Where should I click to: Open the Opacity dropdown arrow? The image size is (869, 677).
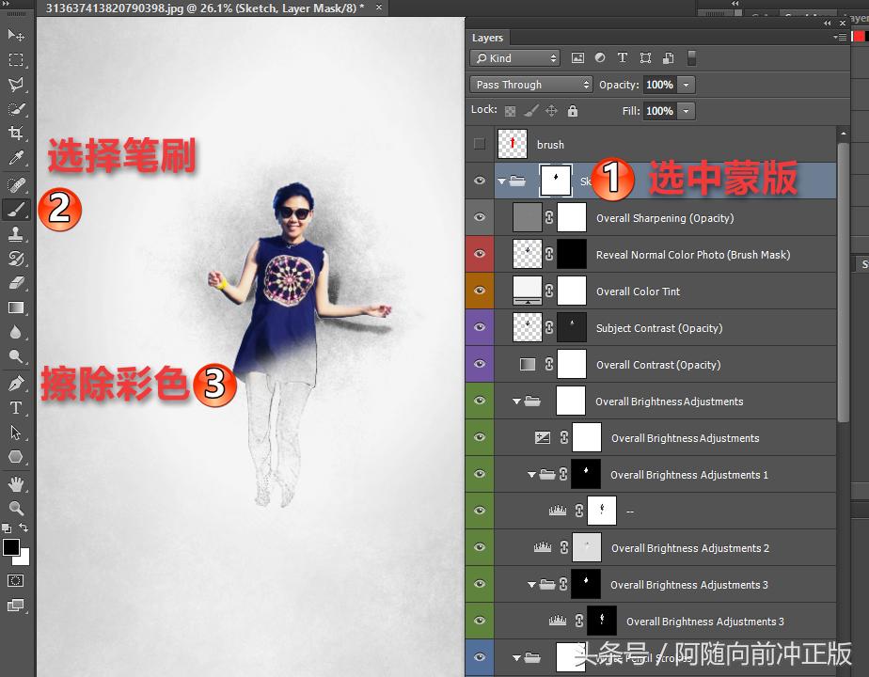click(x=687, y=84)
